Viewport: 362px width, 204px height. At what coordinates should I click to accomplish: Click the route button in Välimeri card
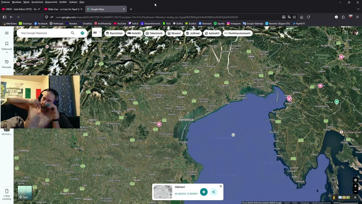[x=204, y=192]
